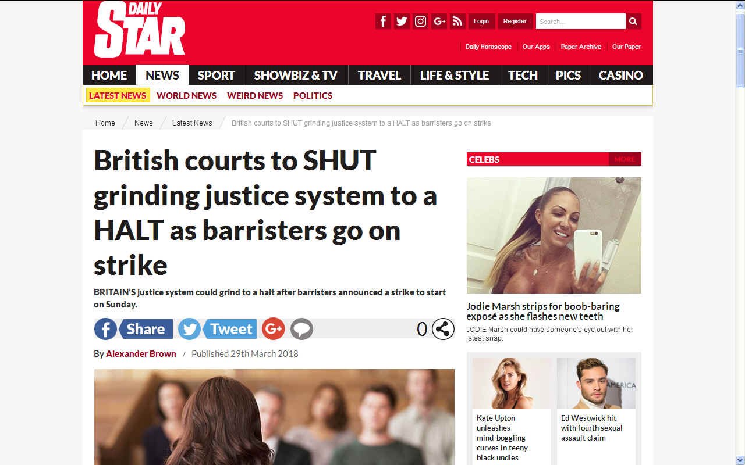Screen dimensions: 745x465
Task: Open the comments speech bubble icon
Action: pos(301,329)
